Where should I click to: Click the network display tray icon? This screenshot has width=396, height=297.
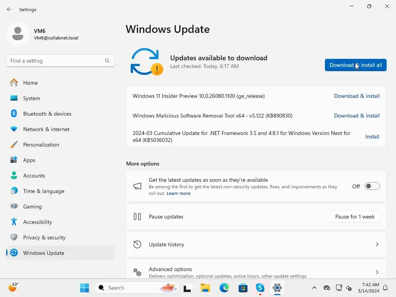(x=339, y=288)
